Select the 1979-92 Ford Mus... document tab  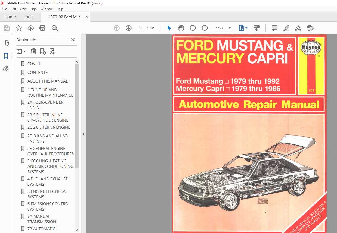(x=66, y=17)
